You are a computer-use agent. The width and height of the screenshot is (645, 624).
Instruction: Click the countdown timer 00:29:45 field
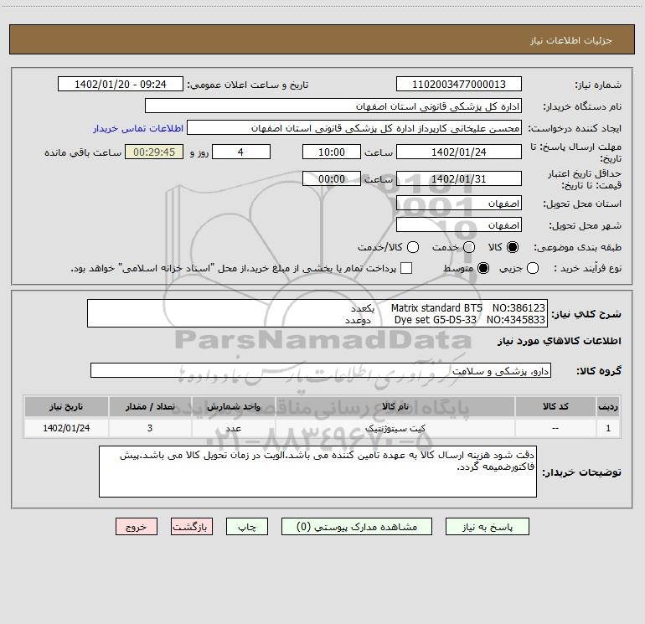coord(154,152)
